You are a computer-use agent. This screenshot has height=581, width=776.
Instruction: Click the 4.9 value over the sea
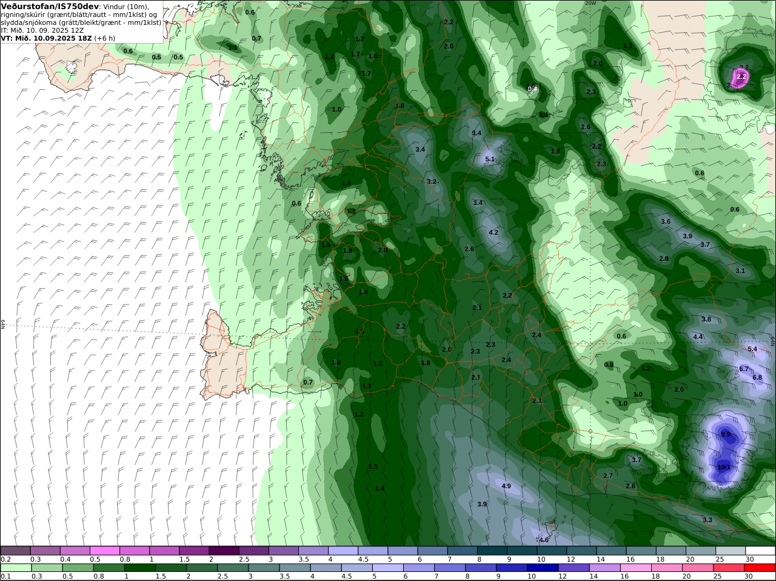[x=506, y=486]
